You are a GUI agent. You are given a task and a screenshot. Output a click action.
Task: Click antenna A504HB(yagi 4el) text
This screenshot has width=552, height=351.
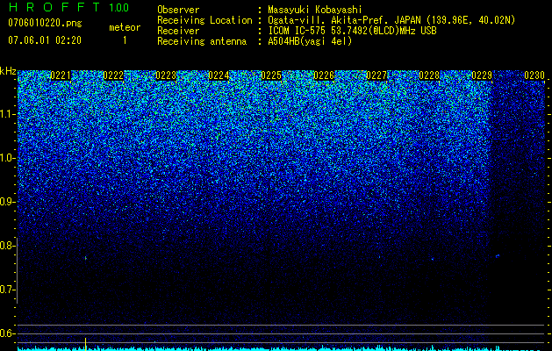310,41
